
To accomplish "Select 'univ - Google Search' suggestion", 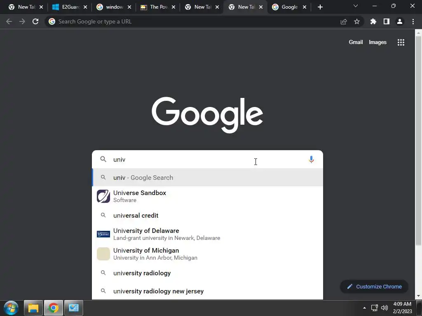I will click(x=207, y=177).
